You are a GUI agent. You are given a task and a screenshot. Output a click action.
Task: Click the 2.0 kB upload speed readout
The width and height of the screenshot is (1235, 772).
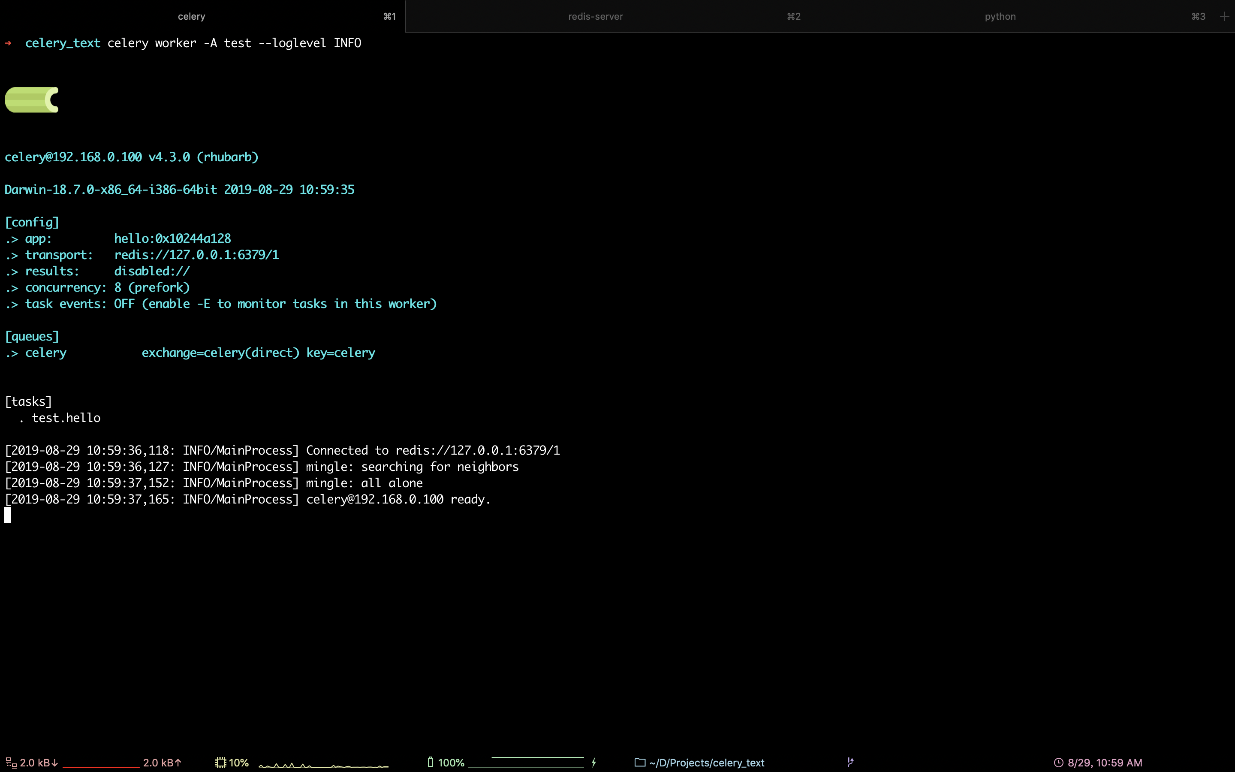click(162, 762)
